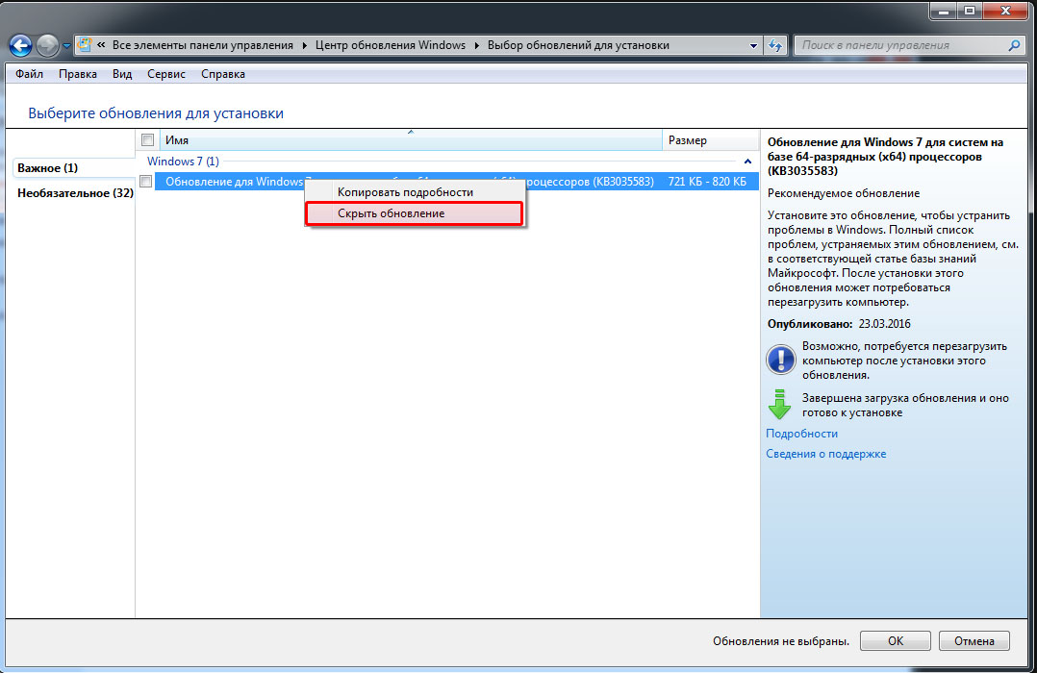Image resolution: width=1037 pixels, height=673 pixels.
Task: Click the Отмена button
Action: 974,640
